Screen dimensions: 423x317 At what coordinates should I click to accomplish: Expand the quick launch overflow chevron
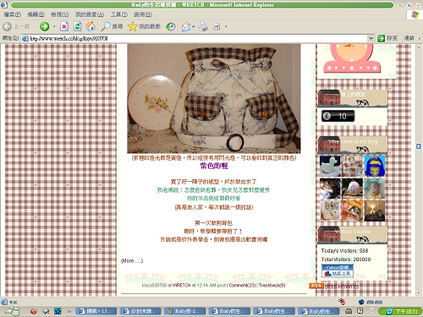[69, 311]
